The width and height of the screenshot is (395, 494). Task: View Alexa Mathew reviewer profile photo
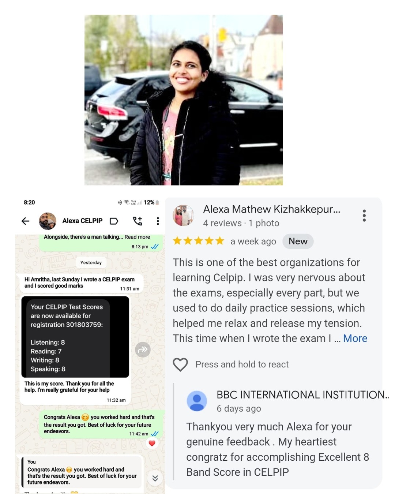coord(183,216)
